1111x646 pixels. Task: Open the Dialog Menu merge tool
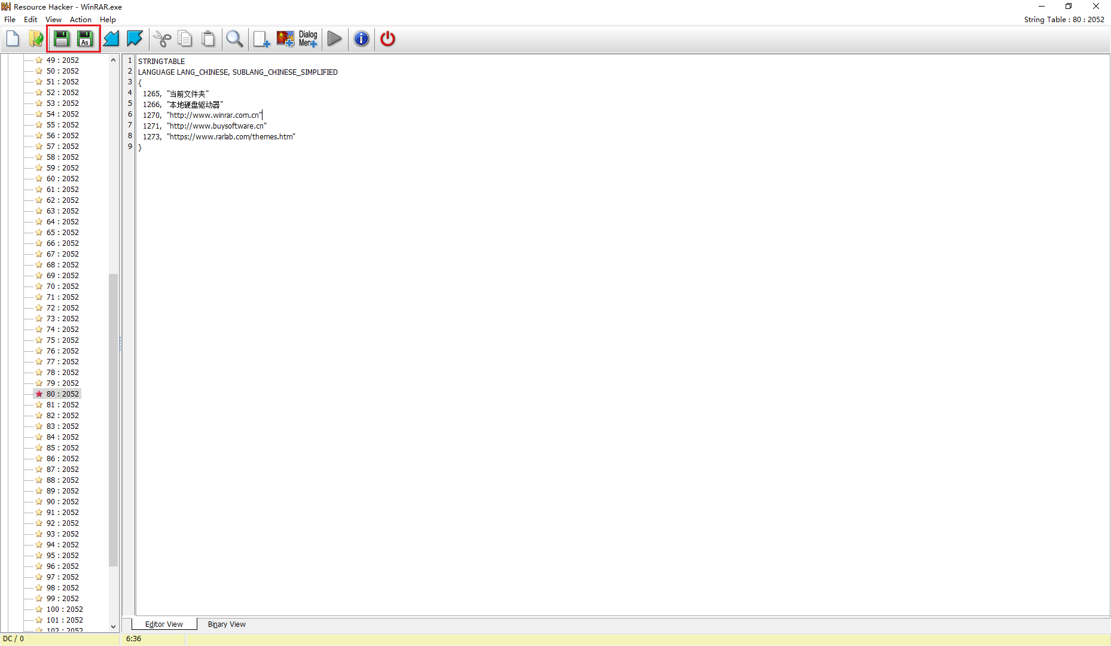[x=308, y=39]
